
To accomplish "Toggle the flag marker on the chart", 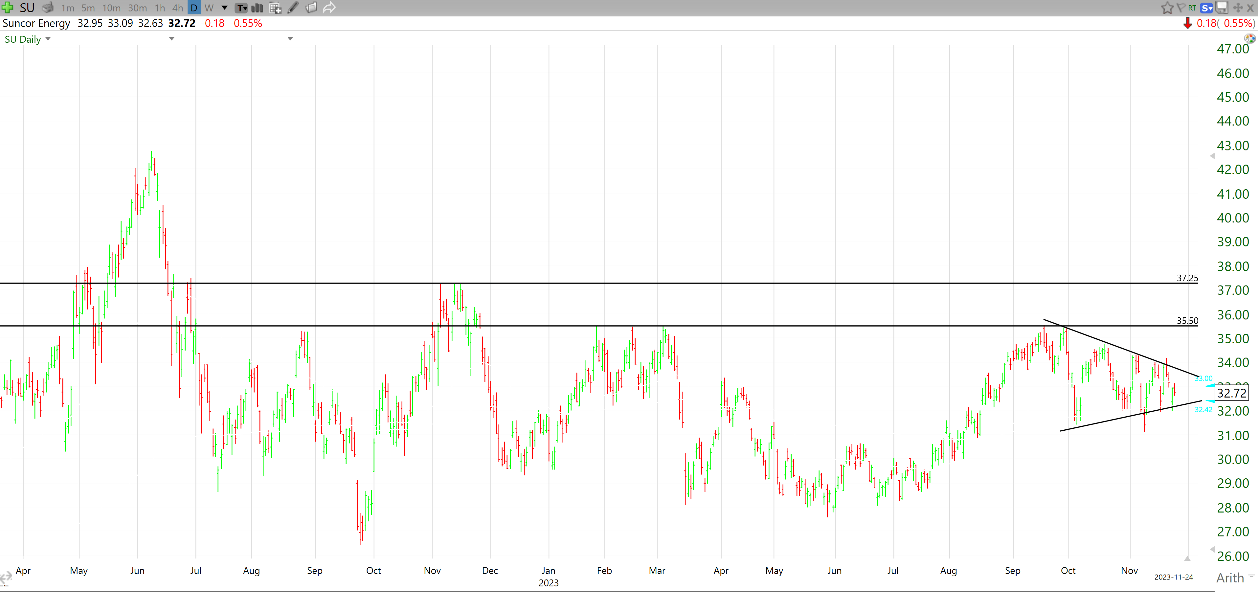I will tap(1181, 8).
